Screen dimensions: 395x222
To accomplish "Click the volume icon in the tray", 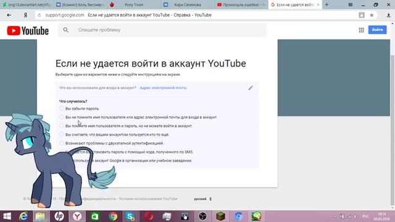I will coord(355,216).
